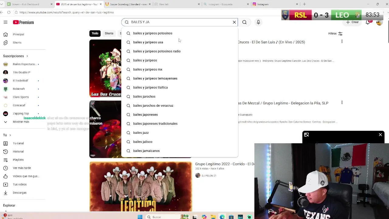
Task: Open more options for Las Dos Cruces video
Action: [x=342, y=42]
